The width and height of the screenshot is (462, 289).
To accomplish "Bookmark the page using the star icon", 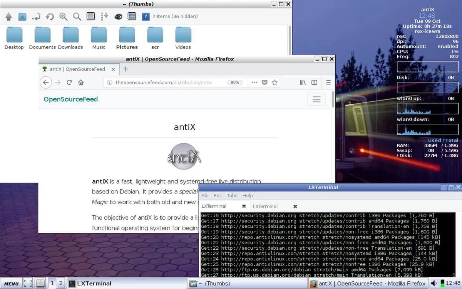I will click(x=275, y=82).
